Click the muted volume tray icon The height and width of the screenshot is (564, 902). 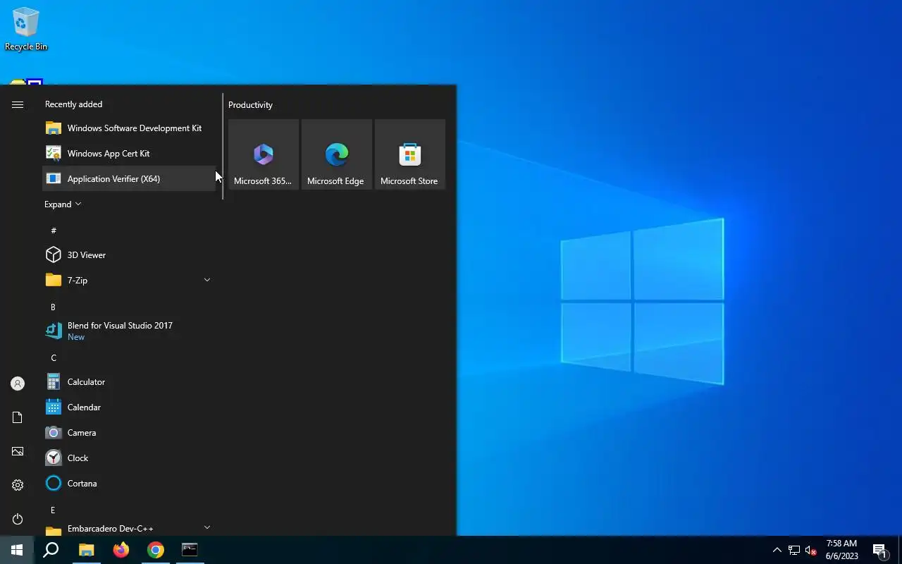coord(811,550)
